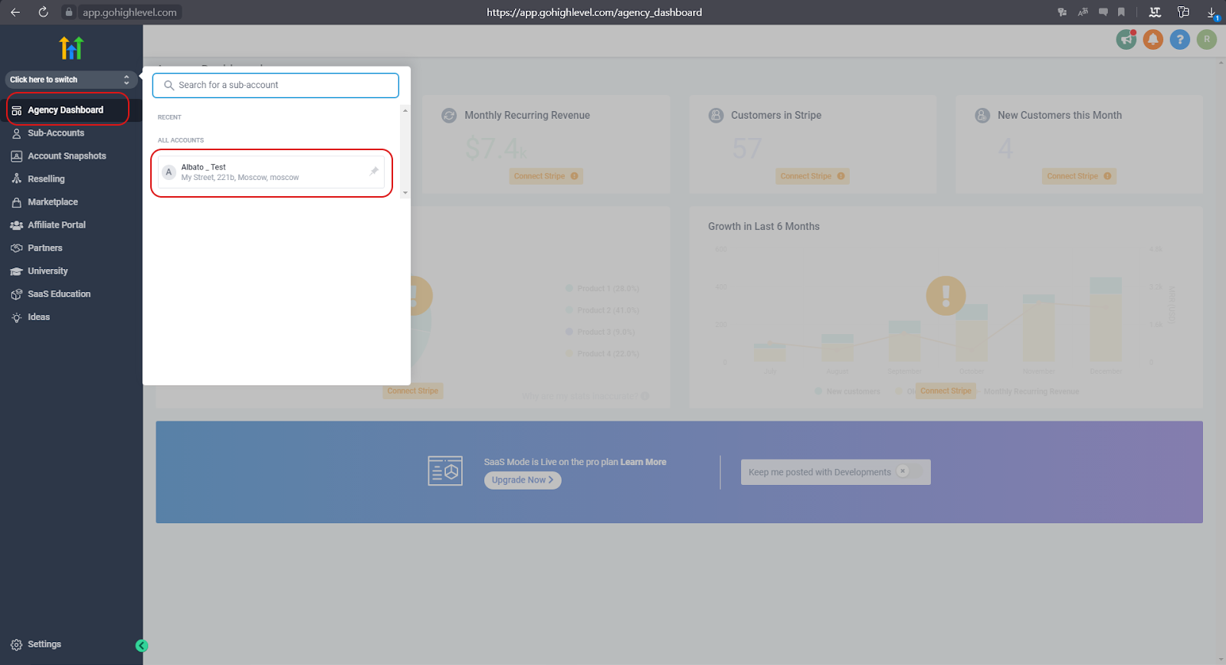Click the A avatar of Albato account
This screenshot has width=1226, height=665.
coord(169,172)
